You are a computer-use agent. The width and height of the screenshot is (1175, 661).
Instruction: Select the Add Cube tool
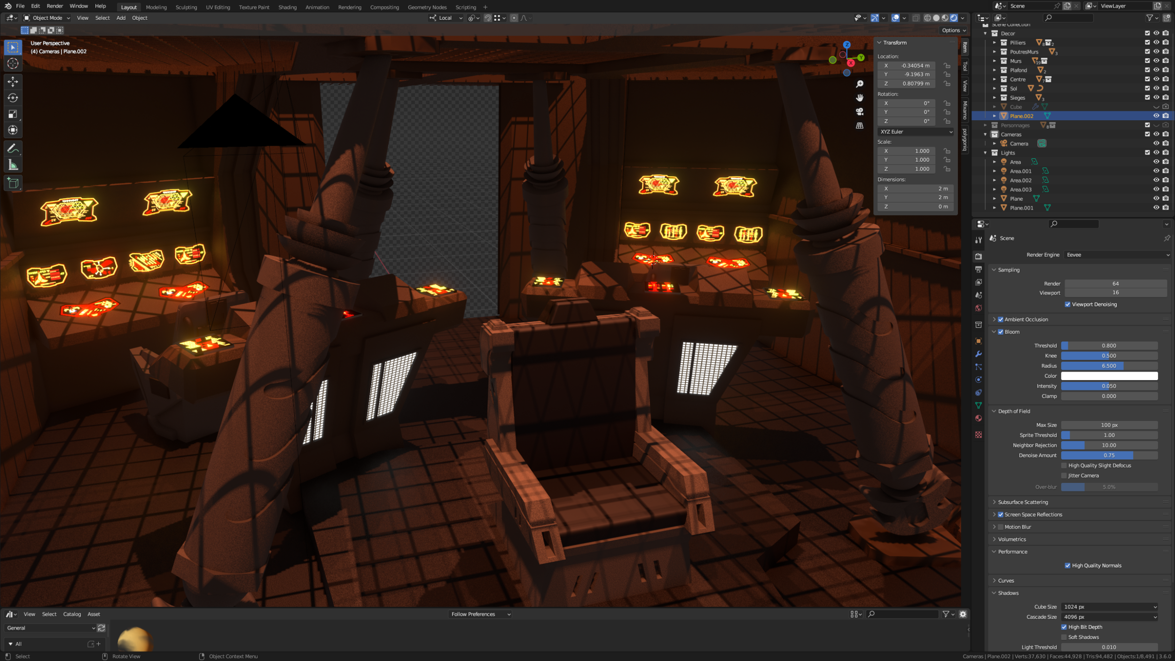[x=13, y=183]
